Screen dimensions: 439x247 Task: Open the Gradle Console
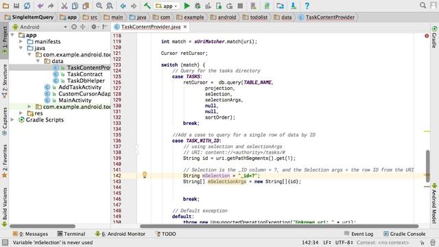coord(404,234)
